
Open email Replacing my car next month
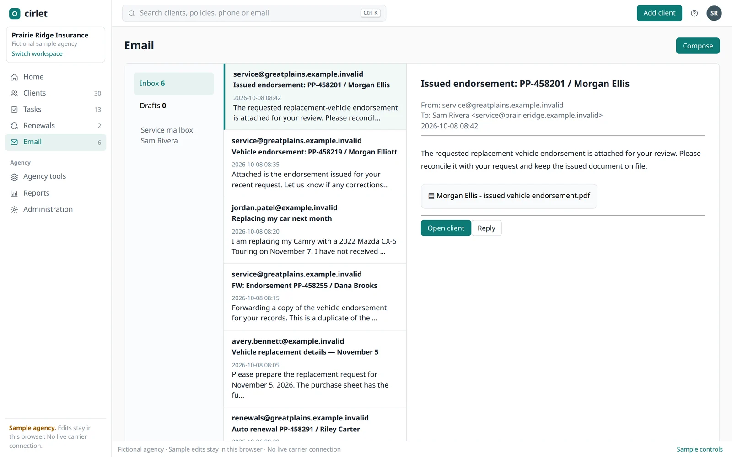point(315,230)
